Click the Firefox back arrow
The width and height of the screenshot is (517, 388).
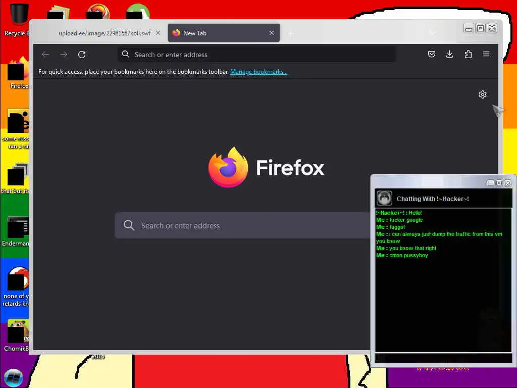point(45,55)
